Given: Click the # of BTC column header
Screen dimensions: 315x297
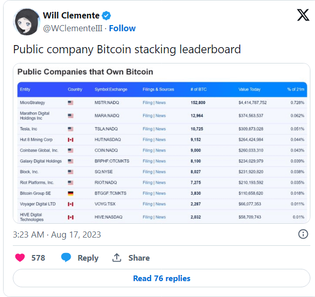Looking at the screenshot, I should (199, 90).
